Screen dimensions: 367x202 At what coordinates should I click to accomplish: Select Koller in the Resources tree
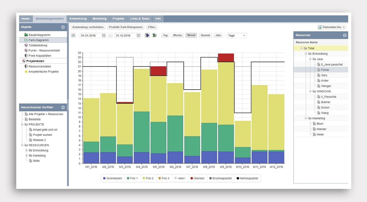pyautogui.click(x=325, y=81)
